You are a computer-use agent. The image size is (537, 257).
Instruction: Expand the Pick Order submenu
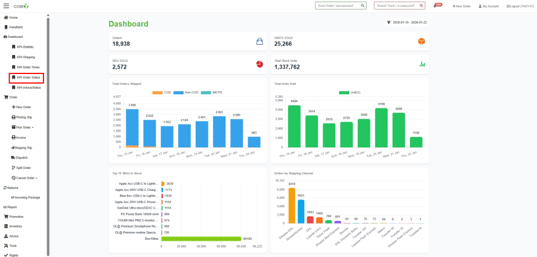25,127
